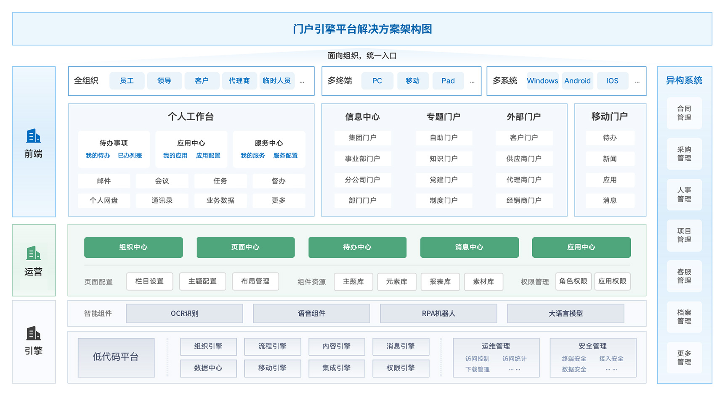
Task: Open the 我的待办 link
Action: [98, 156]
